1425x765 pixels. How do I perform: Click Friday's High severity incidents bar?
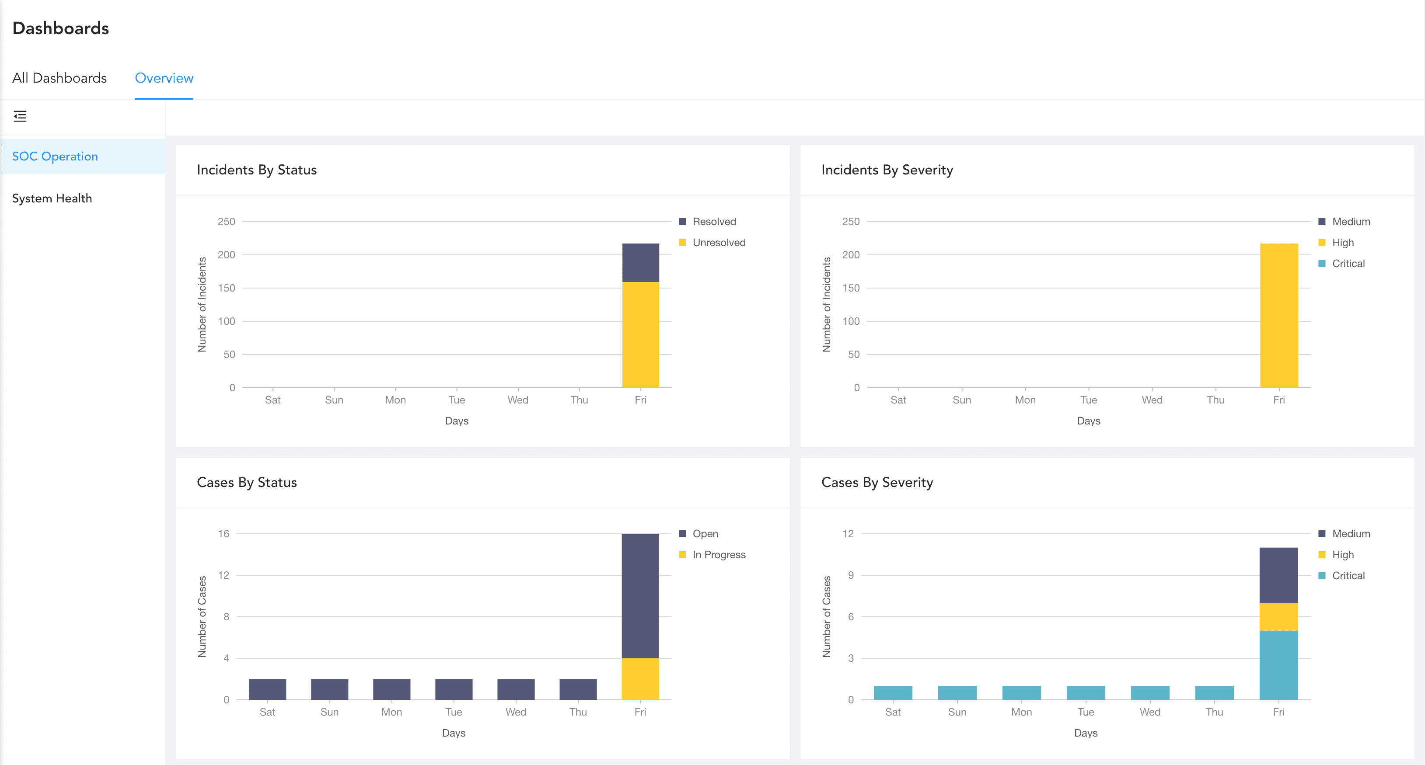tap(1279, 315)
